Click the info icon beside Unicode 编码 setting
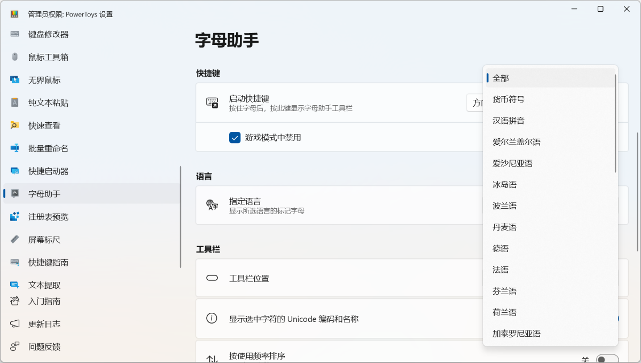The height and width of the screenshot is (363, 641). pyautogui.click(x=212, y=319)
